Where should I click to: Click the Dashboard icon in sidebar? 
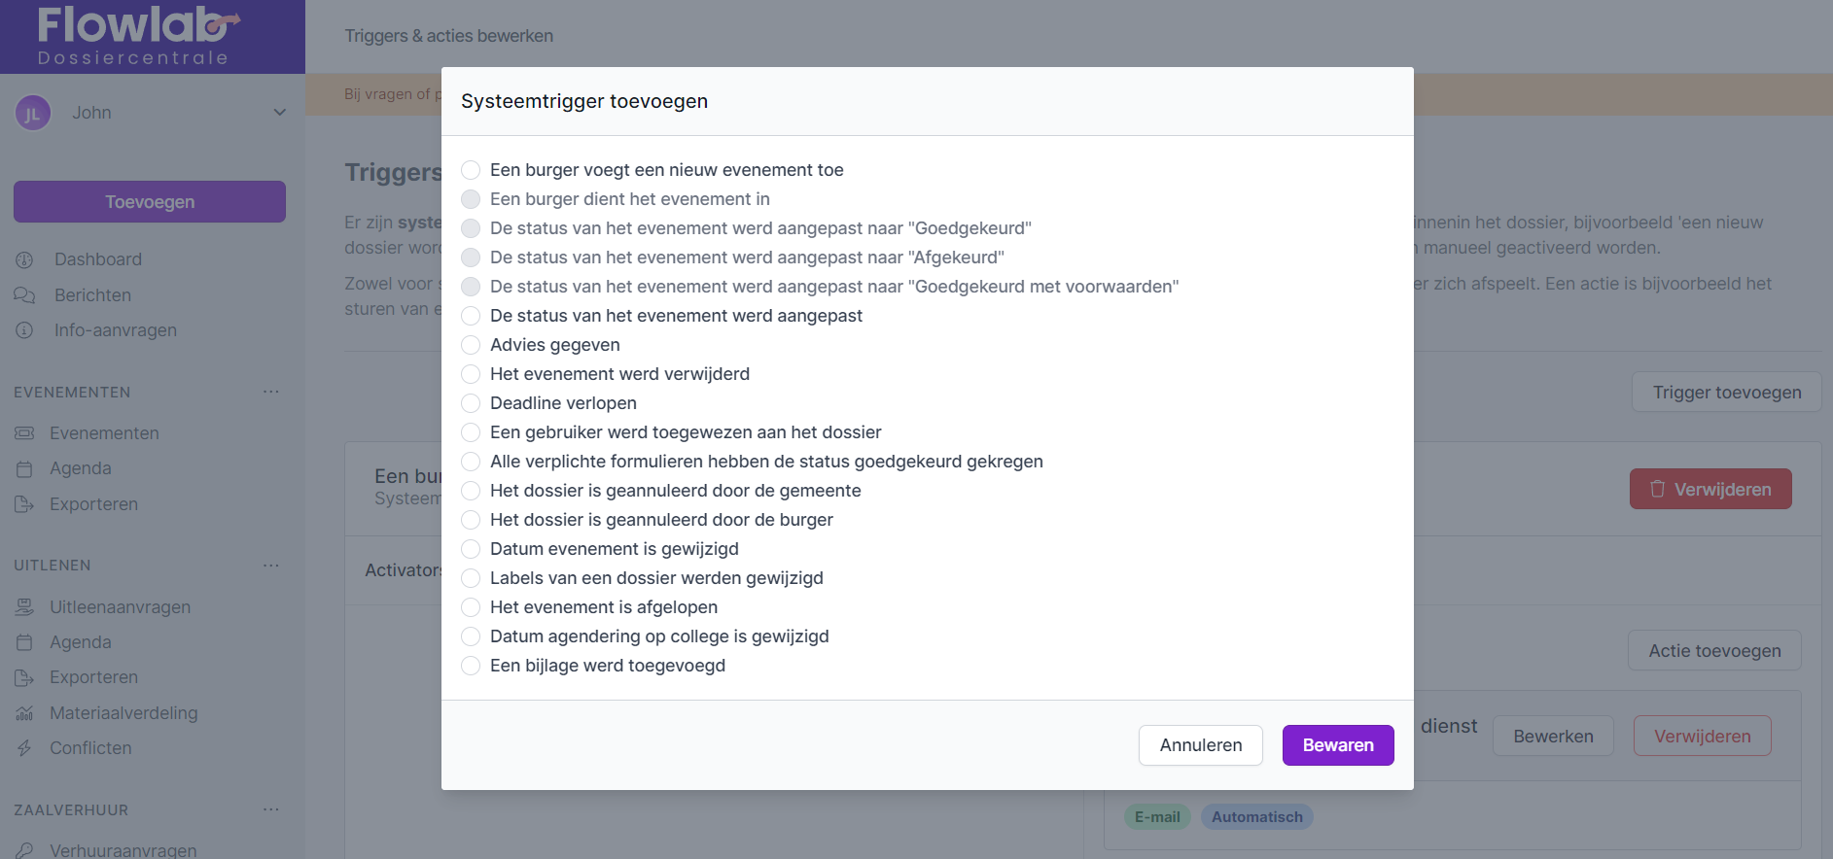24,259
